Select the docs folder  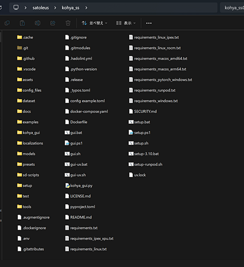[24, 111]
